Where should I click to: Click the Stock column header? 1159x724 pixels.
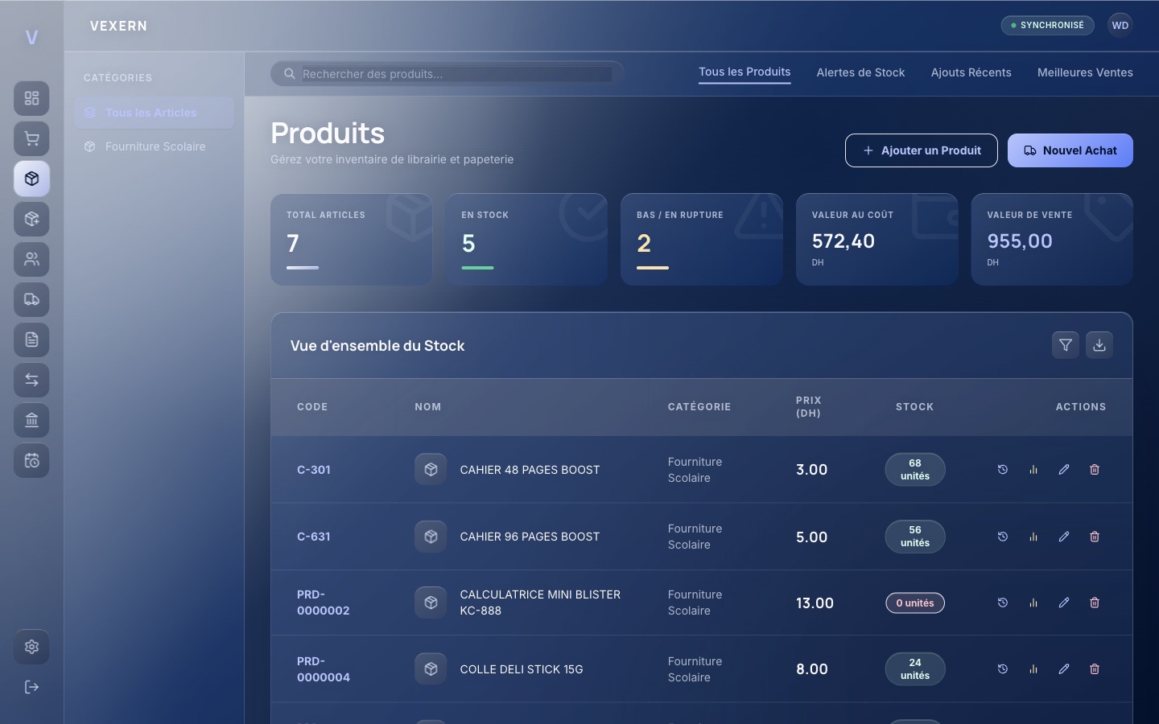915,407
